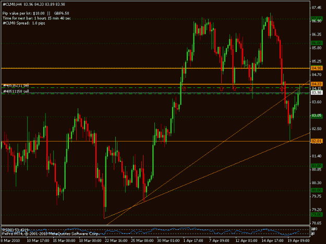Click the orange 82.01 price level tag
Image resolution: width=326 pixels, height=244 pixels.
pyautogui.click(x=317, y=141)
